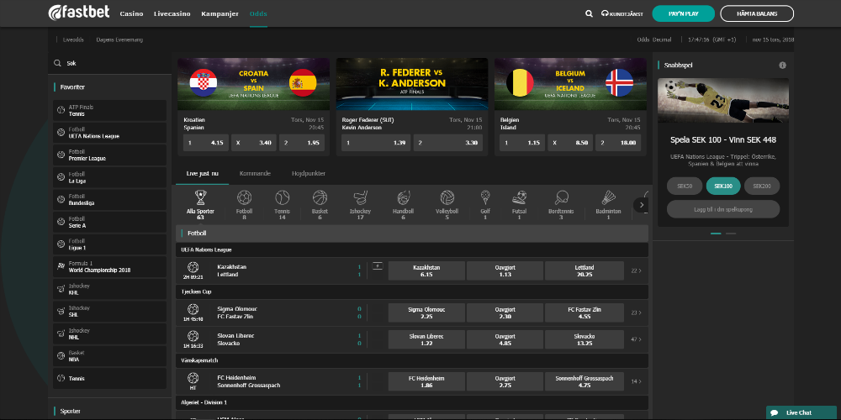Go to second Snabbspel carousel dot
The image size is (841, 420).
point(731,234)
